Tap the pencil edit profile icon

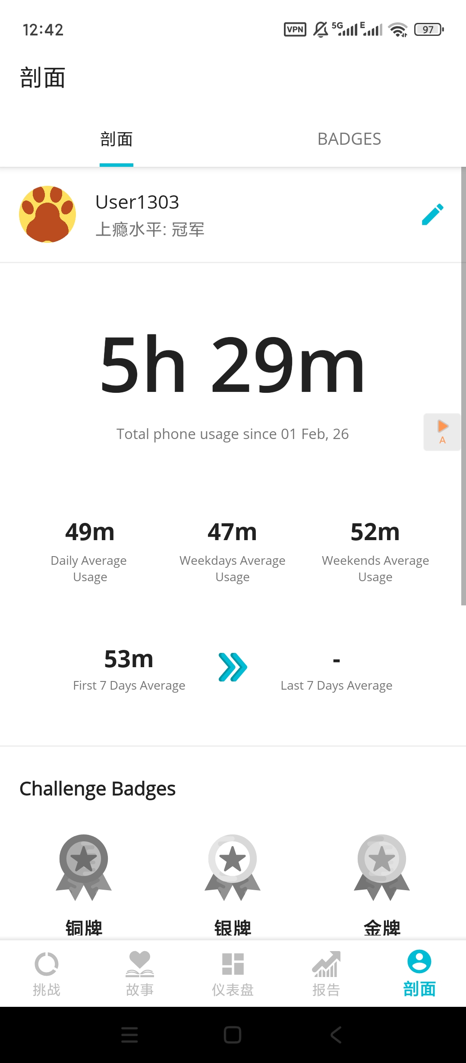tap(432, 214)
